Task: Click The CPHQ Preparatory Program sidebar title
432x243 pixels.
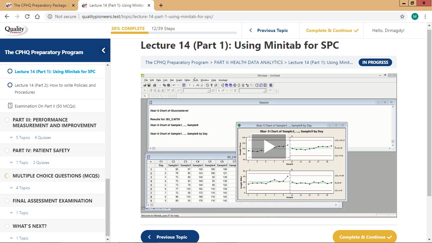Action: [x=44, y=52]
